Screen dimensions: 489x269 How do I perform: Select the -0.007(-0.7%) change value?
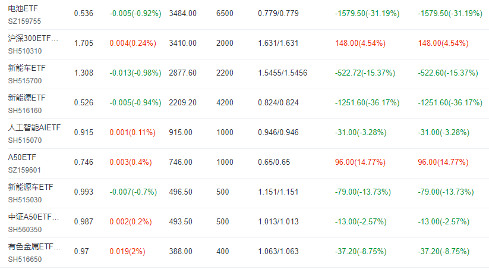[x=133, y=192]
